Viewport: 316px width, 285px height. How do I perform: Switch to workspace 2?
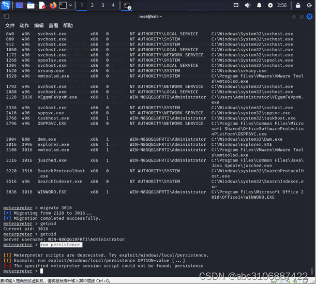(x=92, y=5)
